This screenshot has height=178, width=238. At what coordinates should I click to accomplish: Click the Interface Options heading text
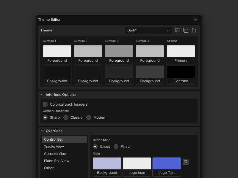pos(61,95)
